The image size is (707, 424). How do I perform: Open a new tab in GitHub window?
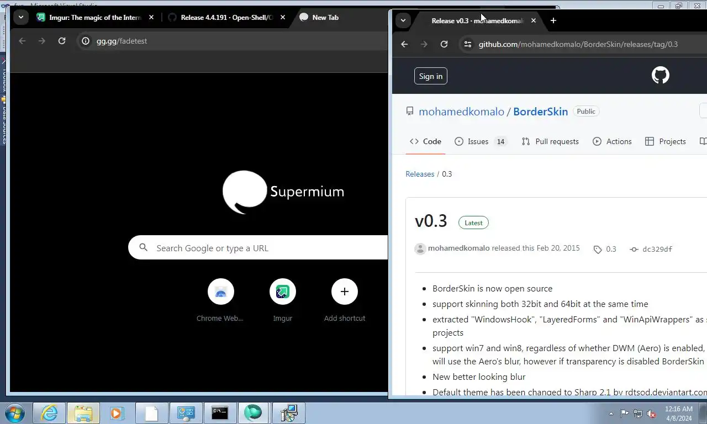point(553,20)
